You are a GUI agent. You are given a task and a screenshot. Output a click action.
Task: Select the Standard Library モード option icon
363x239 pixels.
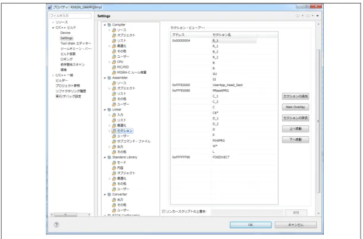[x=114, y=162]
